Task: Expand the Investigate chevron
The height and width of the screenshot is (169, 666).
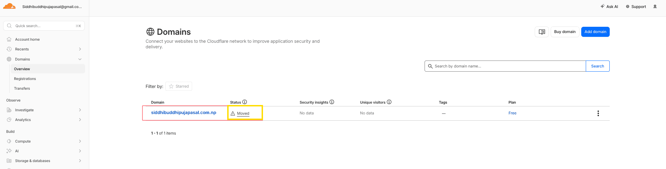Action: [x=80, y=110]
